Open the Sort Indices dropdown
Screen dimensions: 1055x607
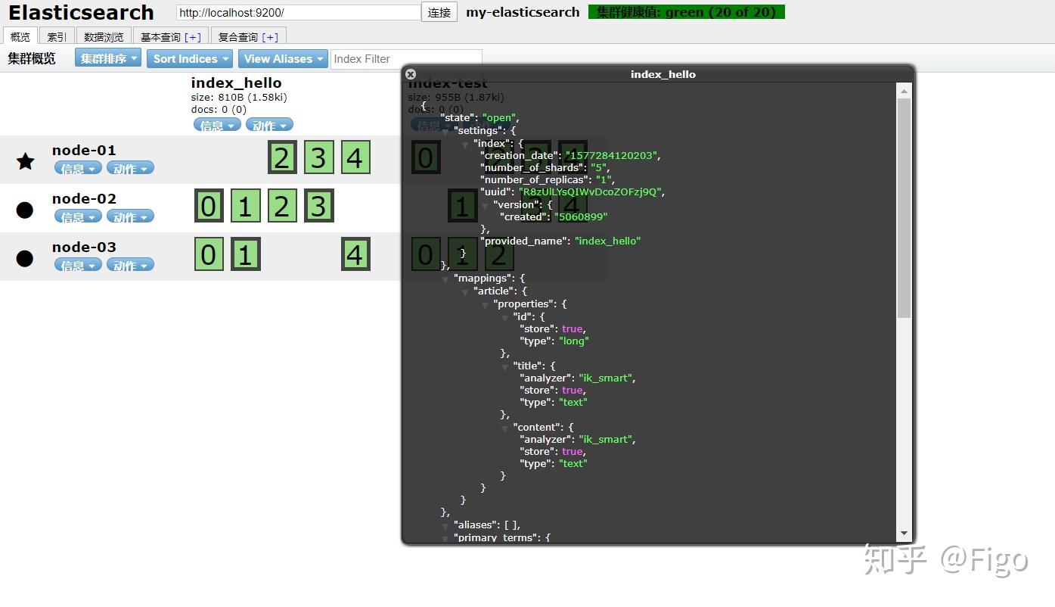[x=190, y=58]
